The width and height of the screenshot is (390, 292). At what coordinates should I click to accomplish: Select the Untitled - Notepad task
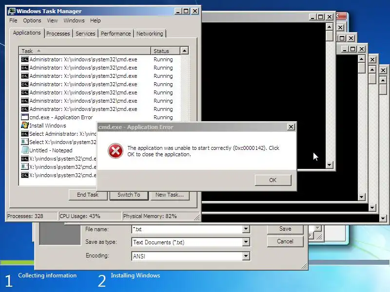tap(51, 150)
